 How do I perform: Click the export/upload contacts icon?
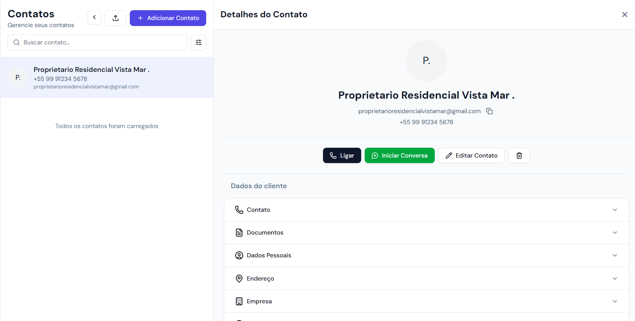click(x=115, y=18)
